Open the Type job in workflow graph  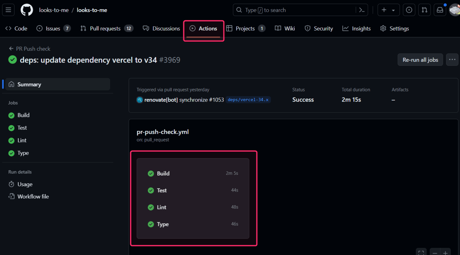pyautogui.click(x=193, y=224)
